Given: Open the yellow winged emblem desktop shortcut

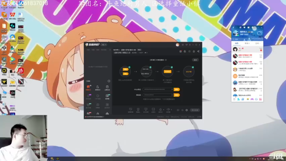Looking at the screenshot, I should (x=4, y=83).
